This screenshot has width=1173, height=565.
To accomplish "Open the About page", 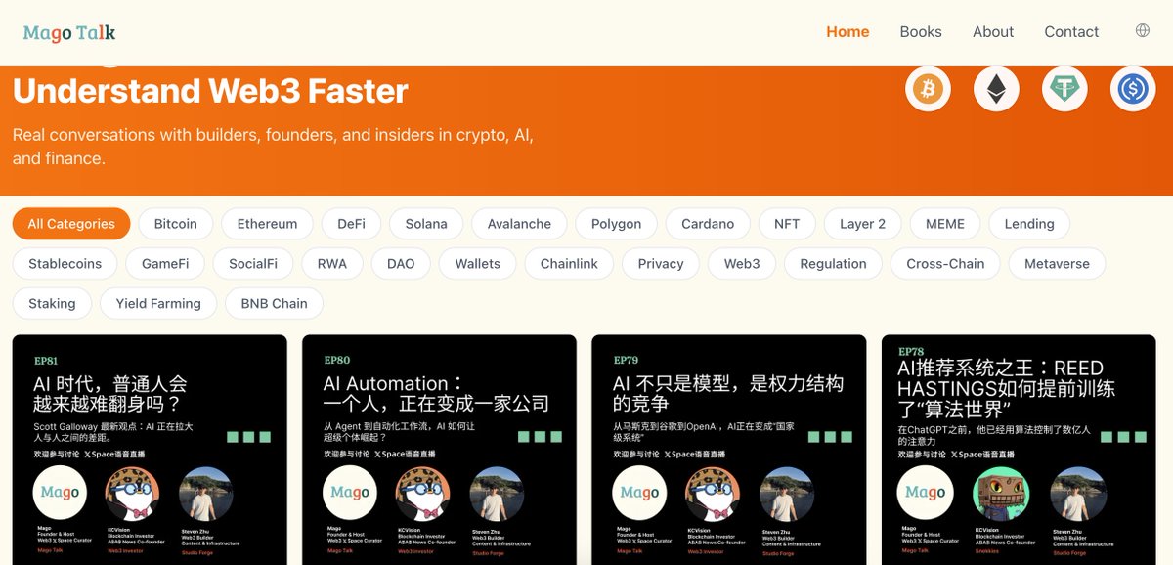I will point(993,32).
